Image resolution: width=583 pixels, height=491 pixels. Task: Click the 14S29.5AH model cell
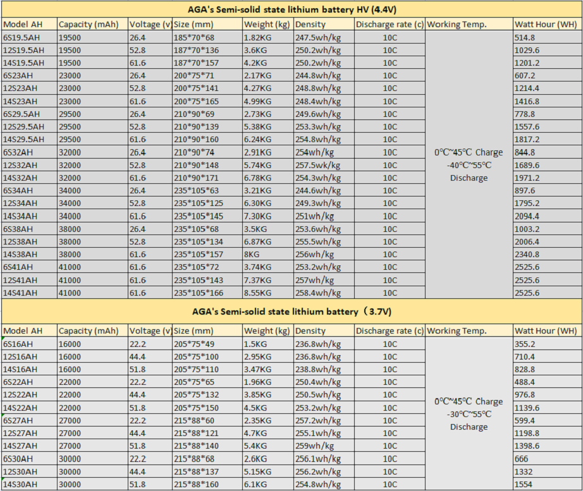[29, 140]
